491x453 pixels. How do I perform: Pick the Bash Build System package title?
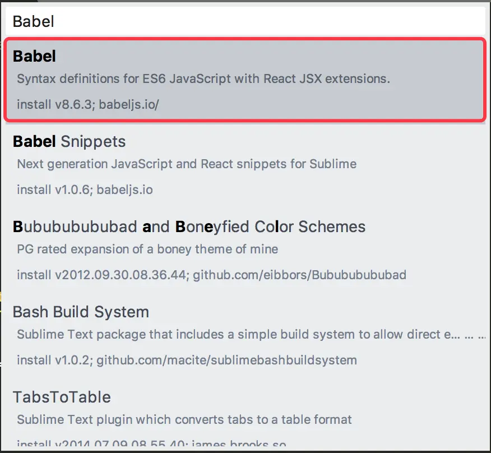point(81,312)
